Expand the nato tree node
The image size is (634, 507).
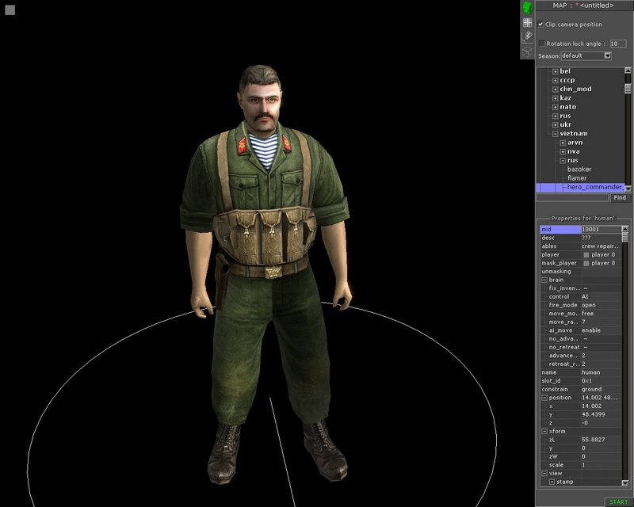(556, 107)
